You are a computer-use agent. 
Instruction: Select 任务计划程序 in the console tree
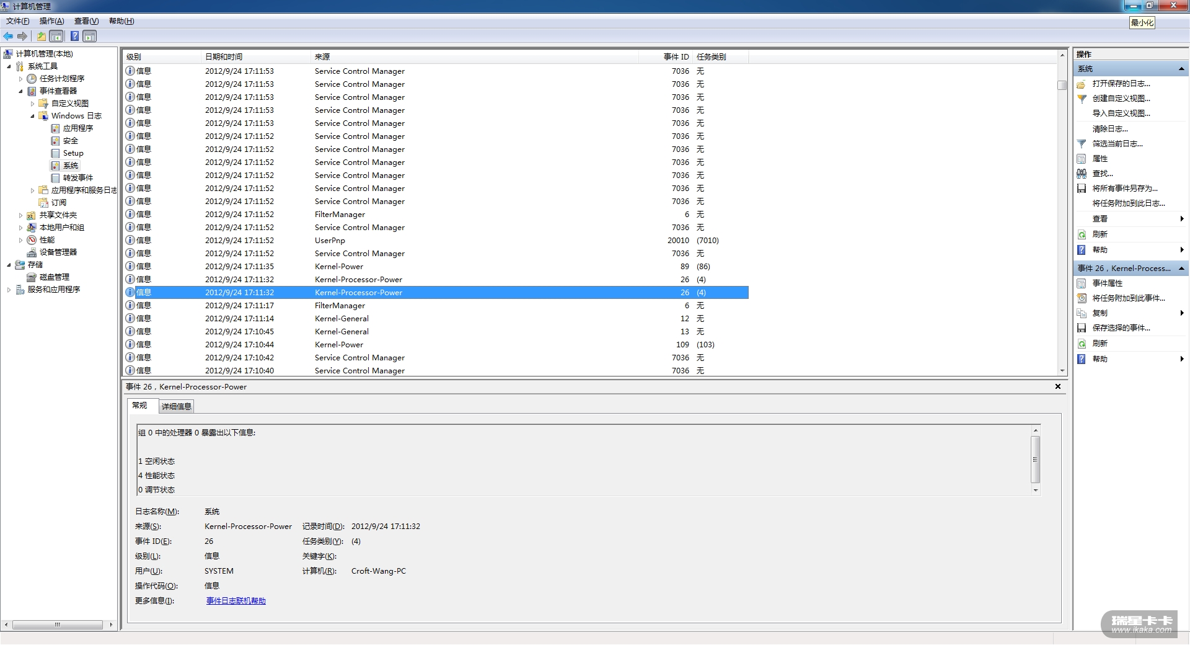(62, 79)
